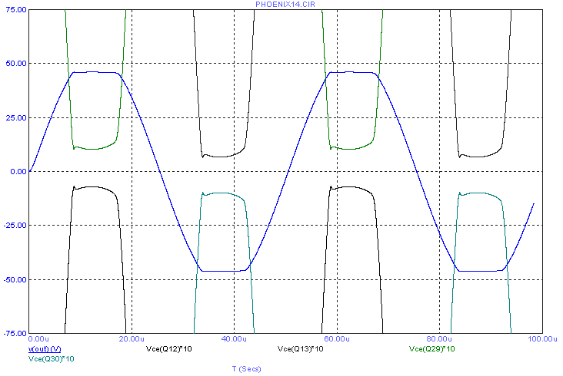Select the v(out) (V) trace label
This screenshot has height=376, width=563.
(x=45, y=349)
